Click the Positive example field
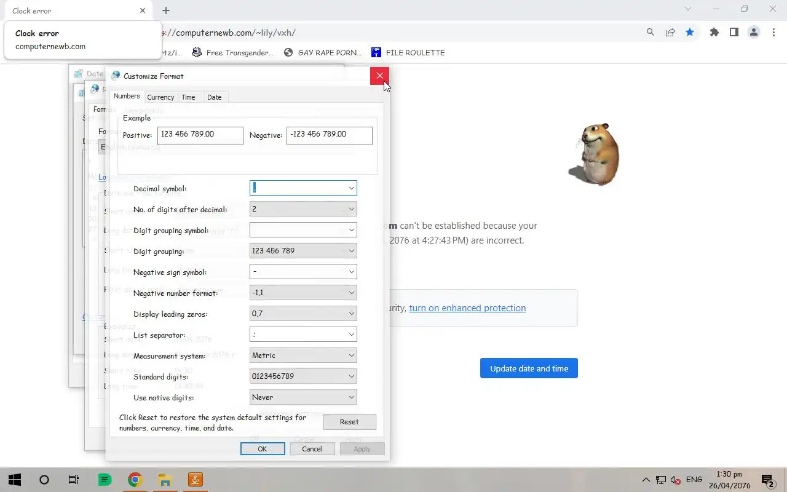This screenshot has height=492, width=787. [x=200, y=136]
